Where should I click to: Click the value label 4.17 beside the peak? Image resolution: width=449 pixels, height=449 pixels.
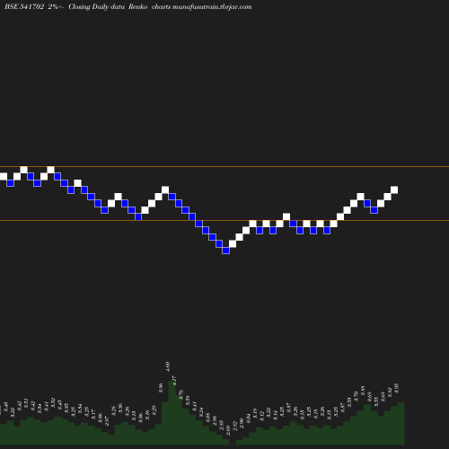point(174,381)
